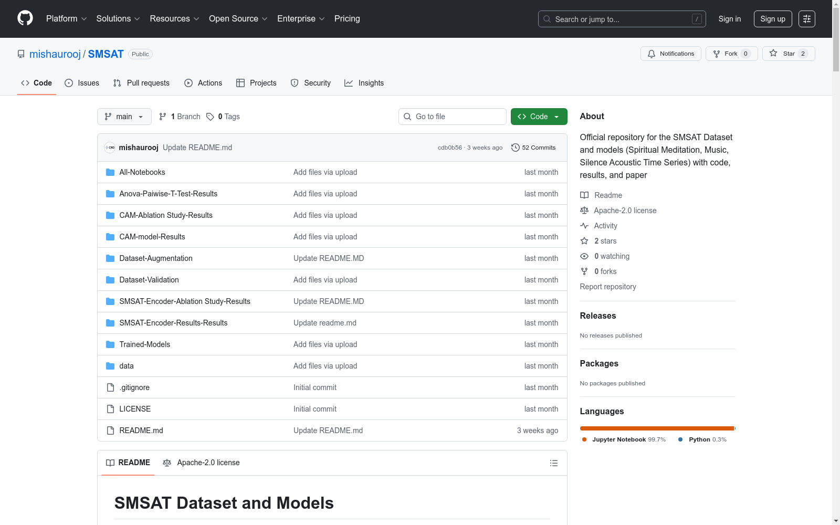Open the Dataset-Augmentation folder
This screenshot has width=840, height=525.
point(156,258)
